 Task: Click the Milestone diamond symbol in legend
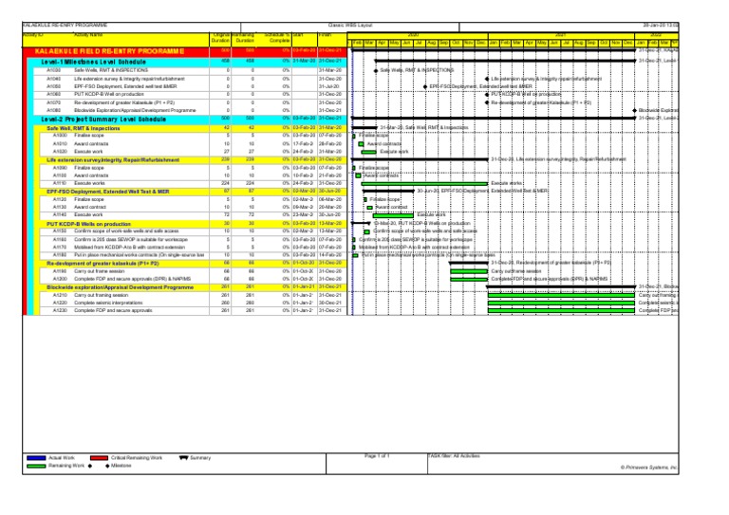tap(107, 466)
